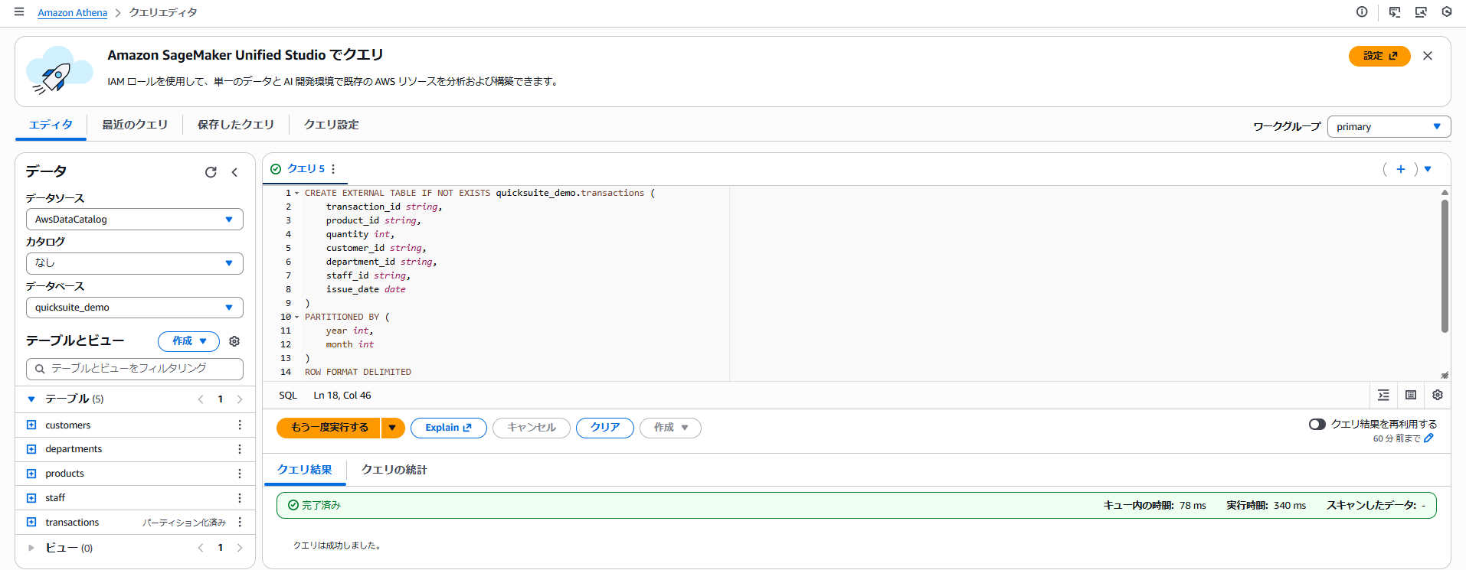
Task: Open the データベース quicksuite_demo dropdown
Action: (x=134, y=308)
